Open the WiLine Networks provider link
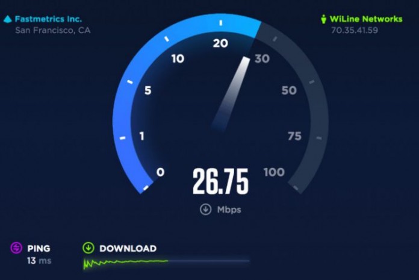419x280 pixels. tap(366, 19)
